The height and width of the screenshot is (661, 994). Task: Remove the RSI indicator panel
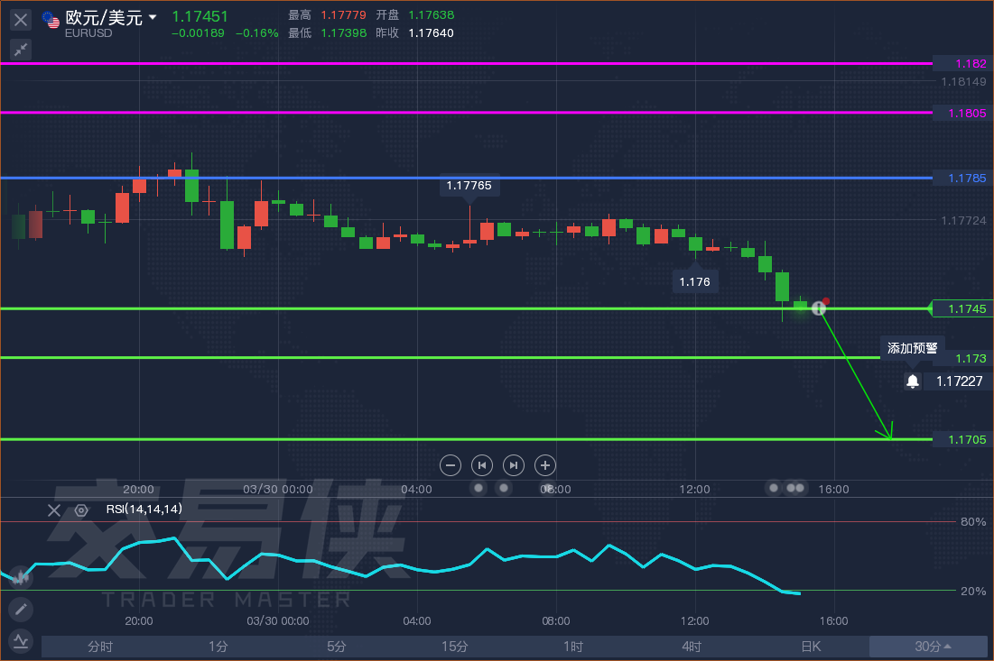click(x=54, y=510)
